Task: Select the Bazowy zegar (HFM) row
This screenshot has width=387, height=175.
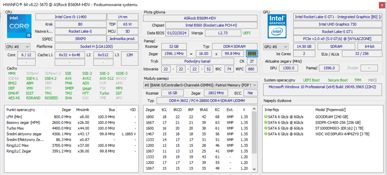Action: [x=71, y=123]
